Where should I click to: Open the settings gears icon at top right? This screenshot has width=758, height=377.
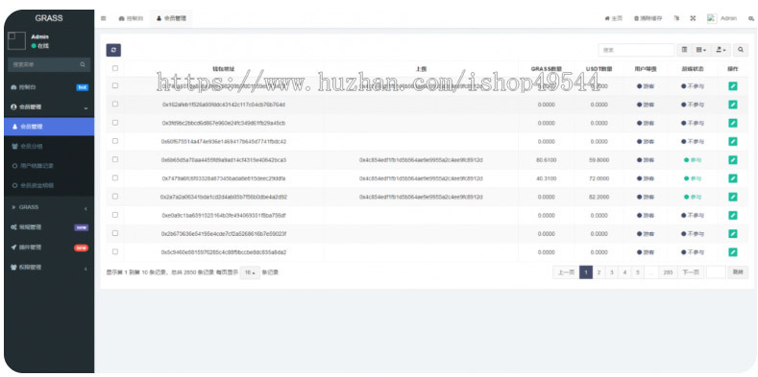tap(751, 18)
